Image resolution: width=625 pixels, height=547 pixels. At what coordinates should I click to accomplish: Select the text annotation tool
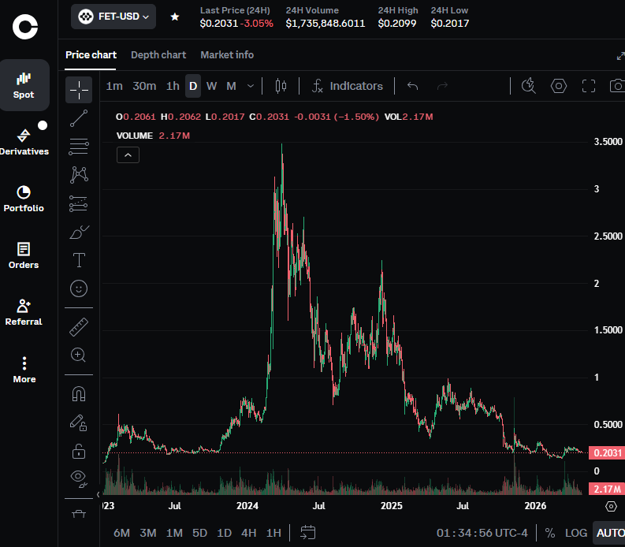tap(79, 260)
